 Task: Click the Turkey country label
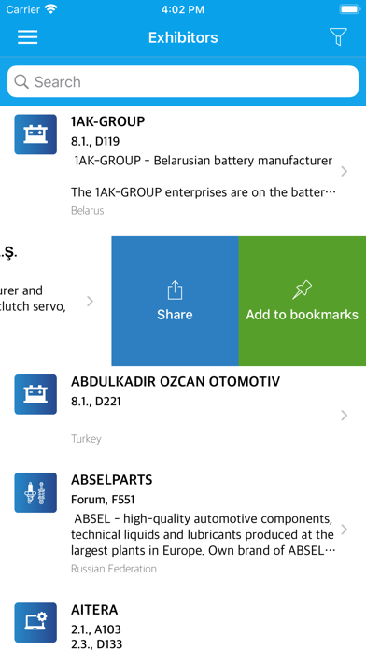[86, 439]
